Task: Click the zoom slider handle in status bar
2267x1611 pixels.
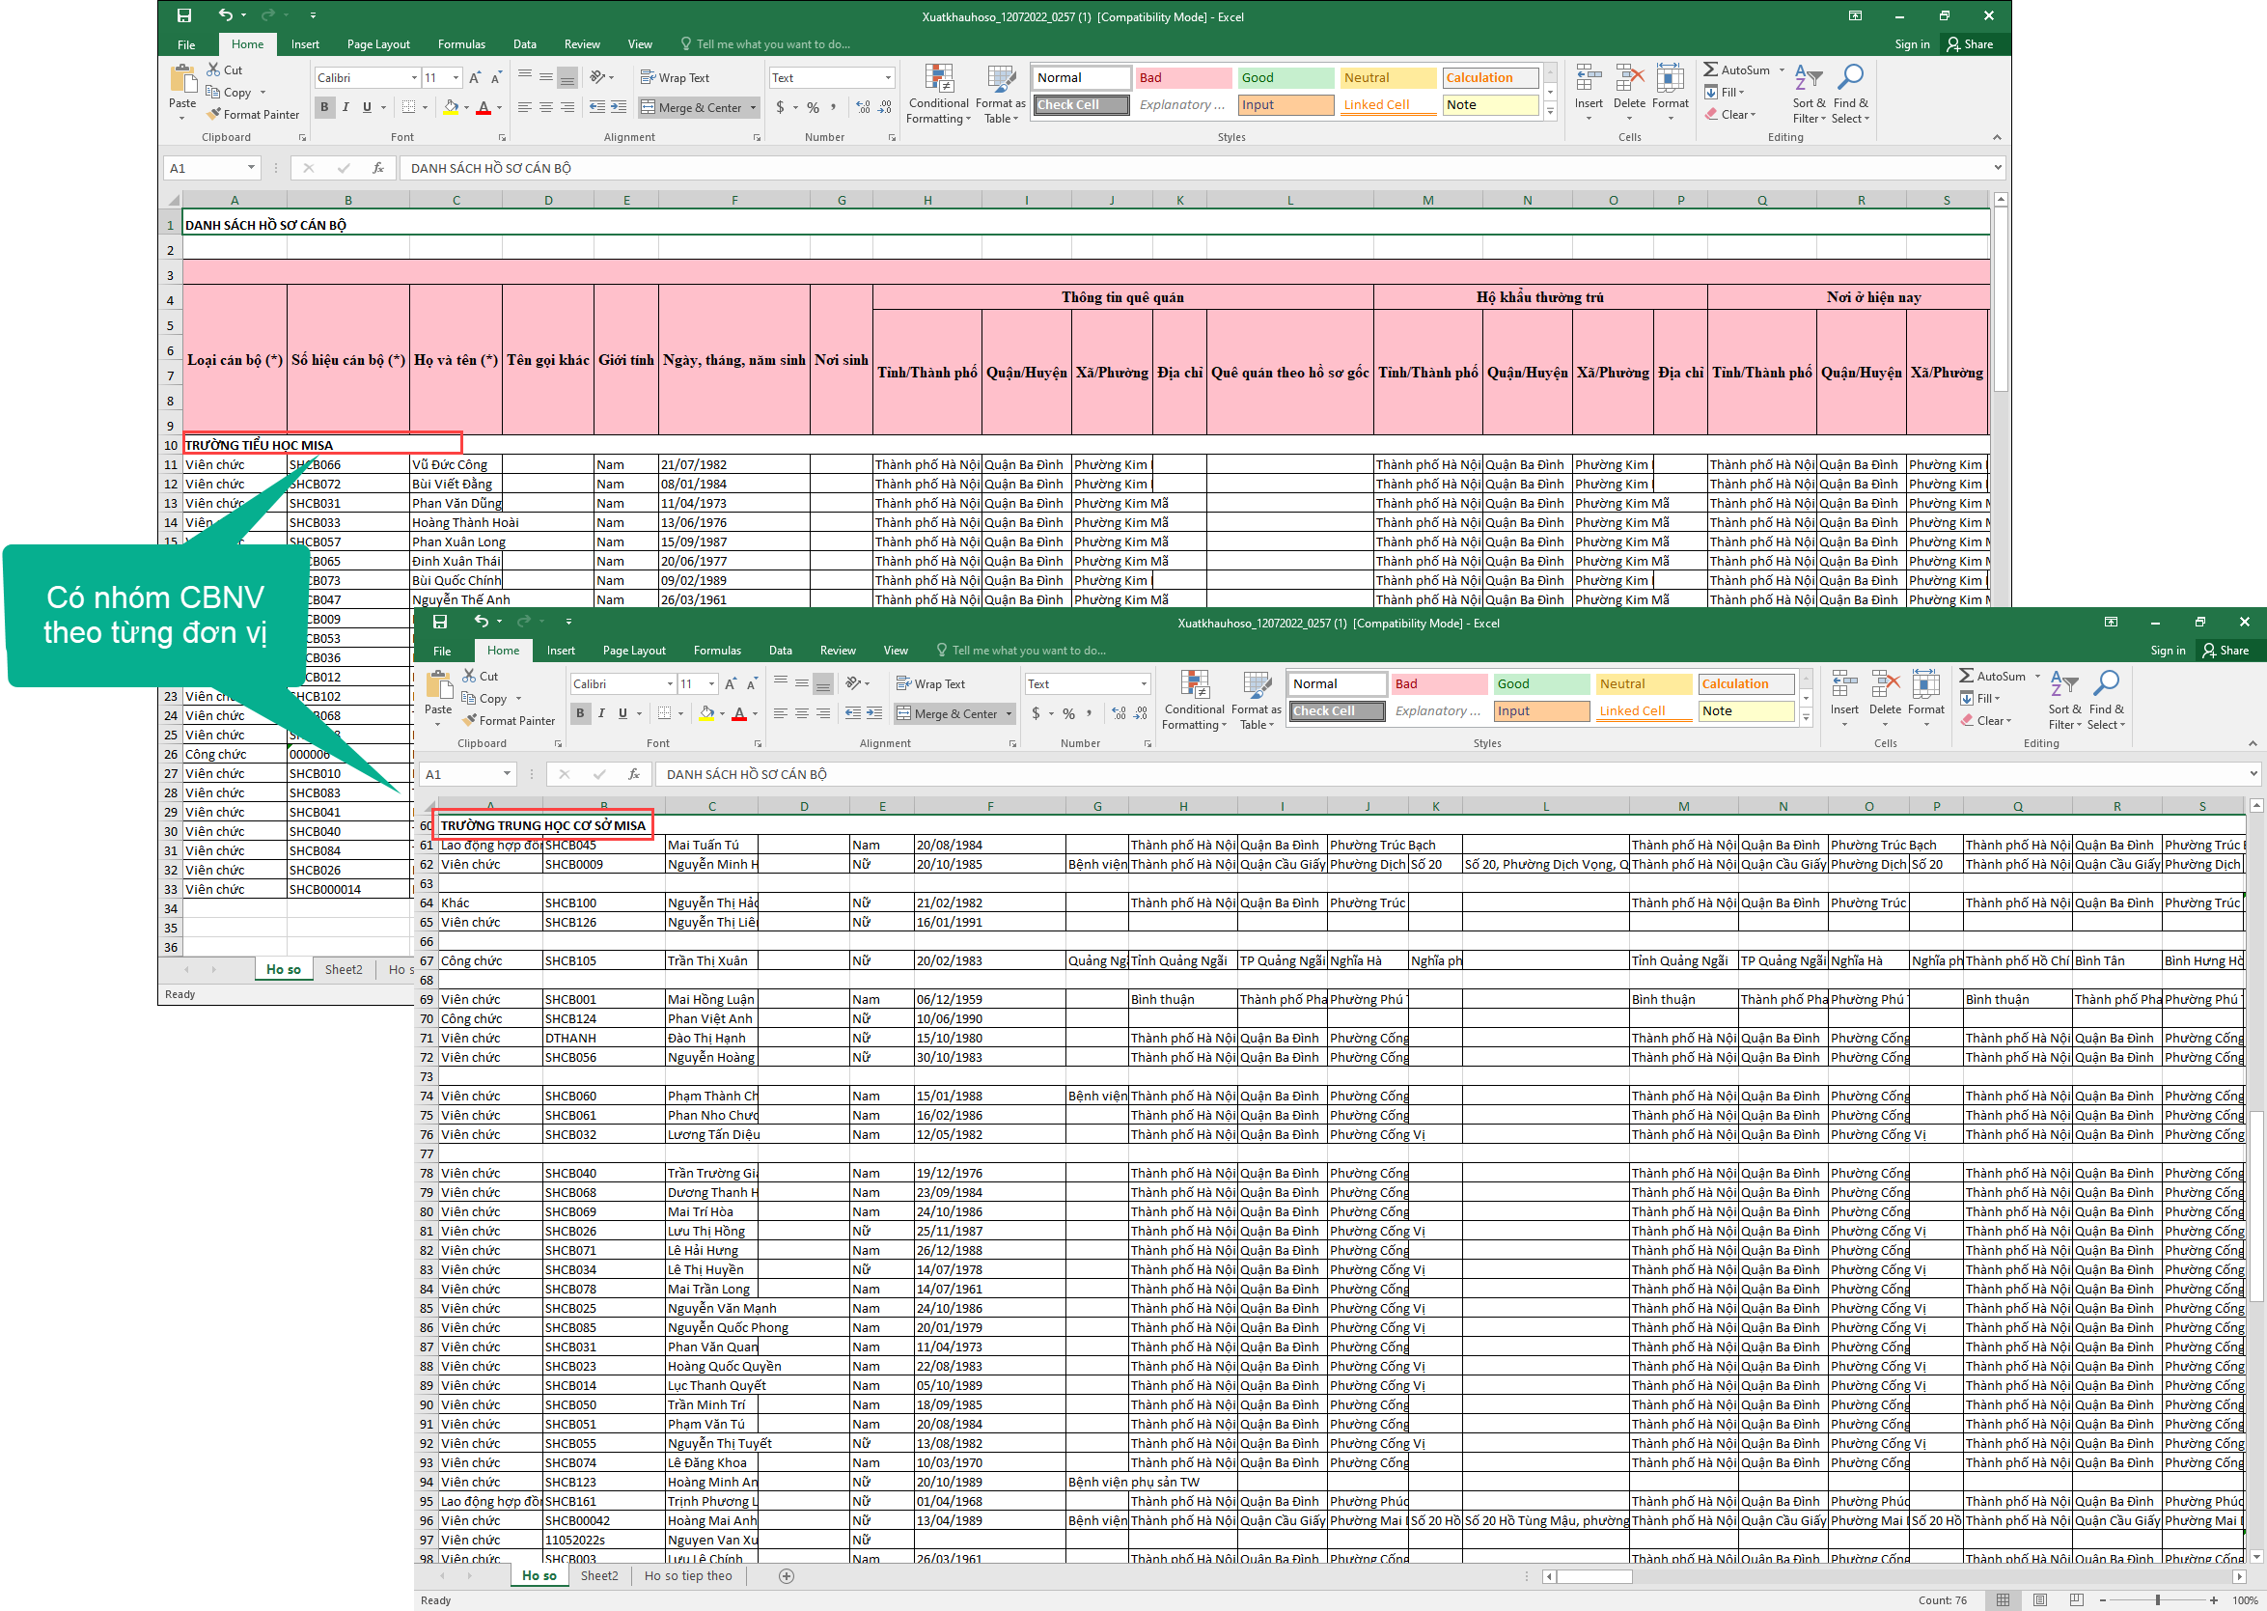Action: (2158, 1600)
